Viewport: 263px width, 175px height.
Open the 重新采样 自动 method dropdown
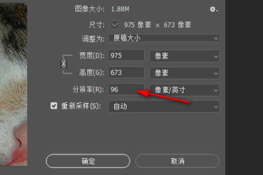pos(164,107)
